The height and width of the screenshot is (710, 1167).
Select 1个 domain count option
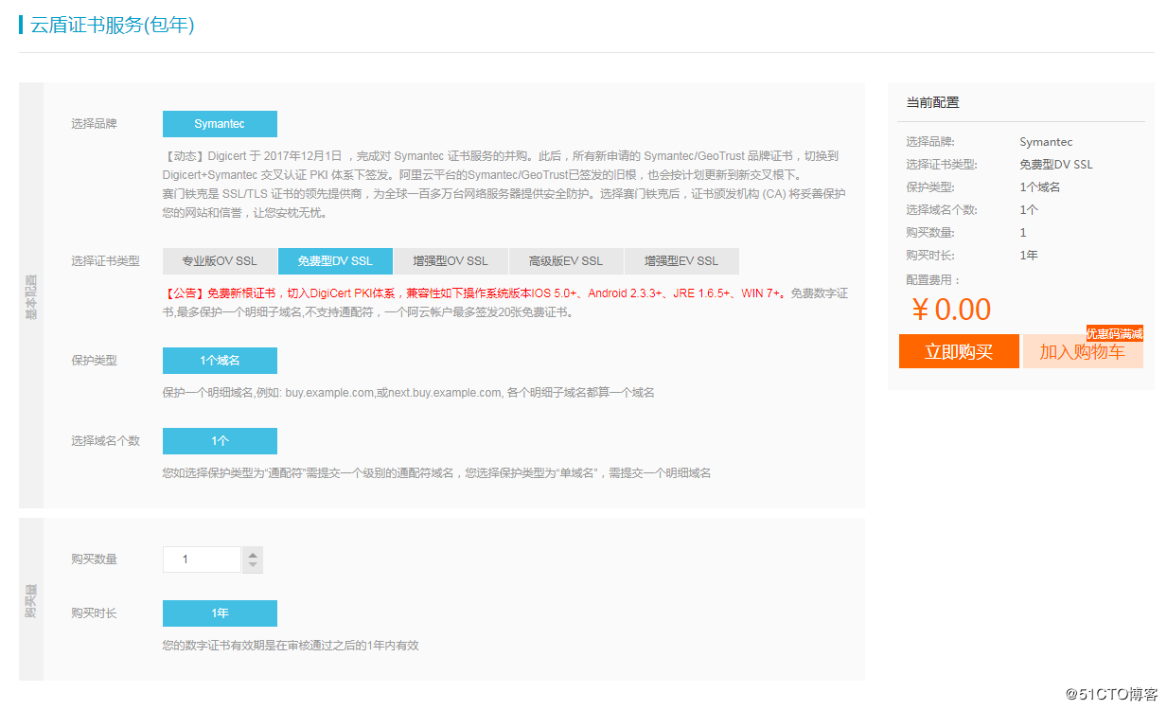tap(220, 441)
